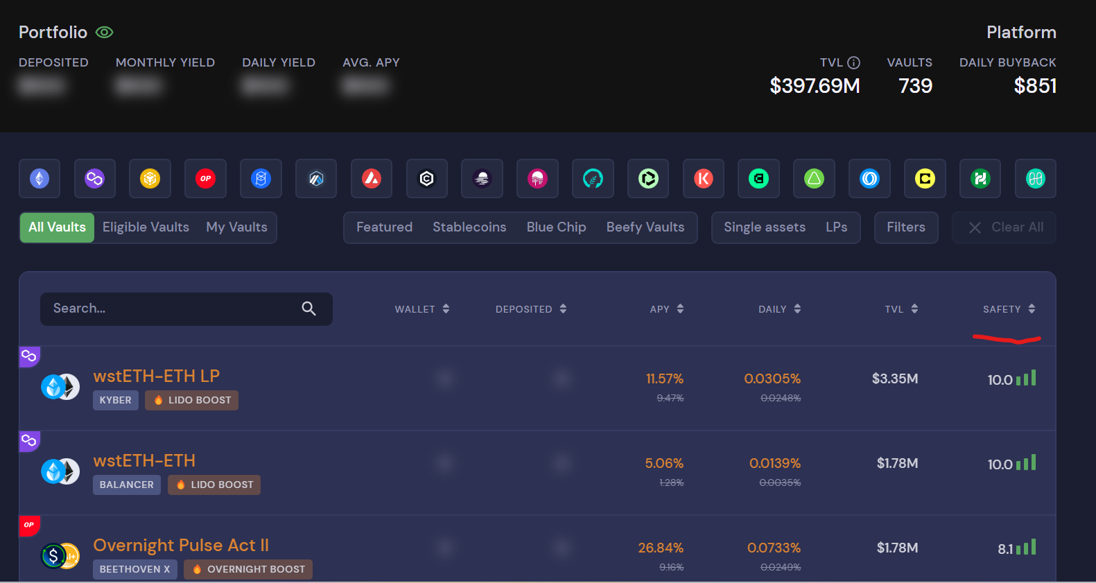The height and width of the screenshot is (583, 1096).
Task: Click token pair icon of wstETH-ETH LP
Action: click(x=60, y=387)
